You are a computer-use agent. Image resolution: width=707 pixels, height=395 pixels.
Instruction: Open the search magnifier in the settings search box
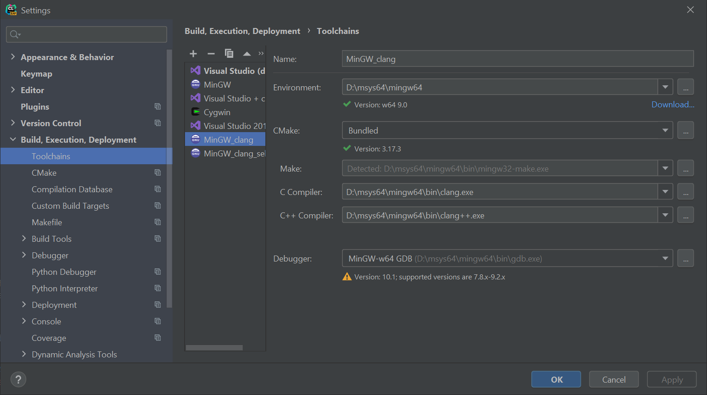[x=14, y=34]
